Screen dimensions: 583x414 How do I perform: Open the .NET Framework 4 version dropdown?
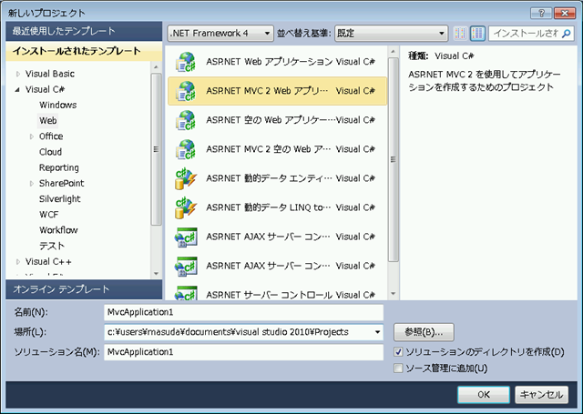(220, 34)
